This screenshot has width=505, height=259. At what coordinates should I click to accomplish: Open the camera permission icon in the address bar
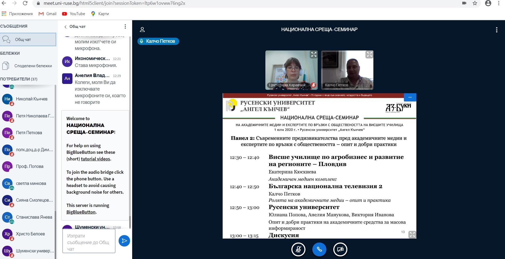(464, 3)
